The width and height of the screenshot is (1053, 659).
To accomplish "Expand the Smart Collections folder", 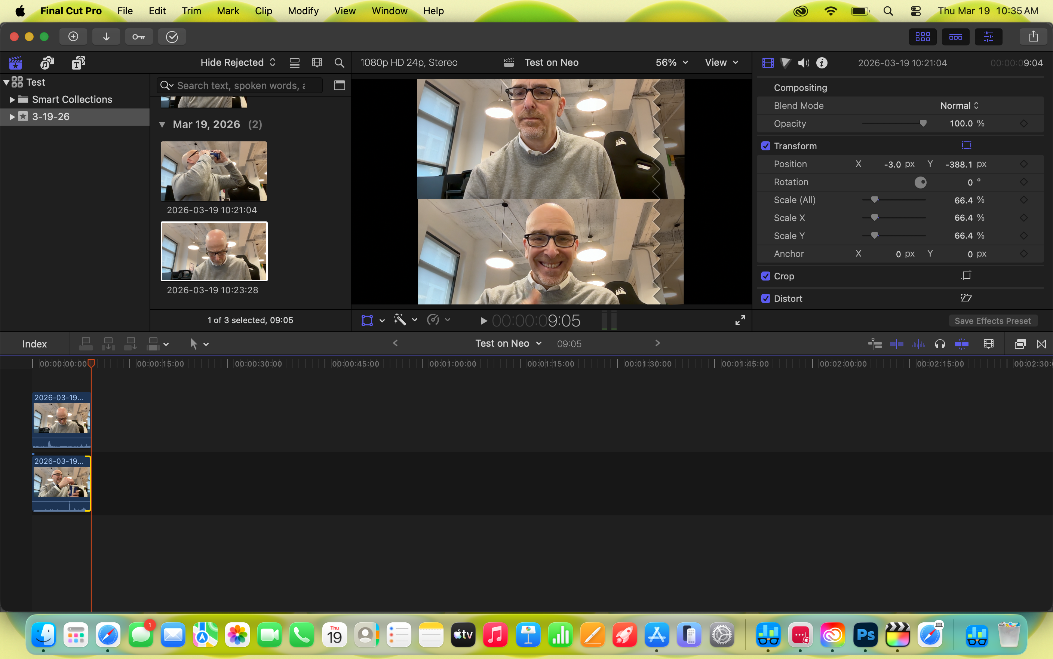I will 12,99.
